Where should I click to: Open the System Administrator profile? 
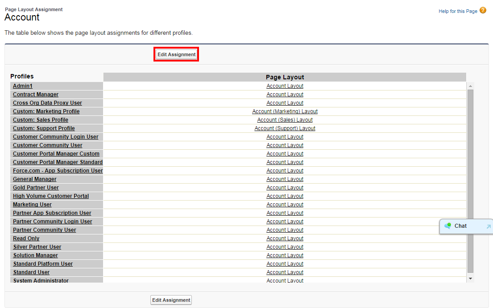coord(41,280)
